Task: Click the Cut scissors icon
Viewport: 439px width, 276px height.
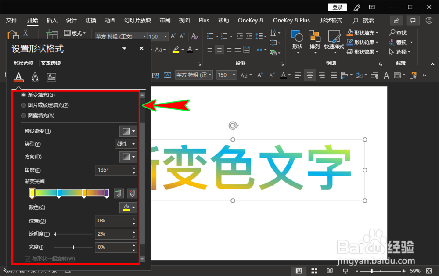Action: (x=25, y=33)
